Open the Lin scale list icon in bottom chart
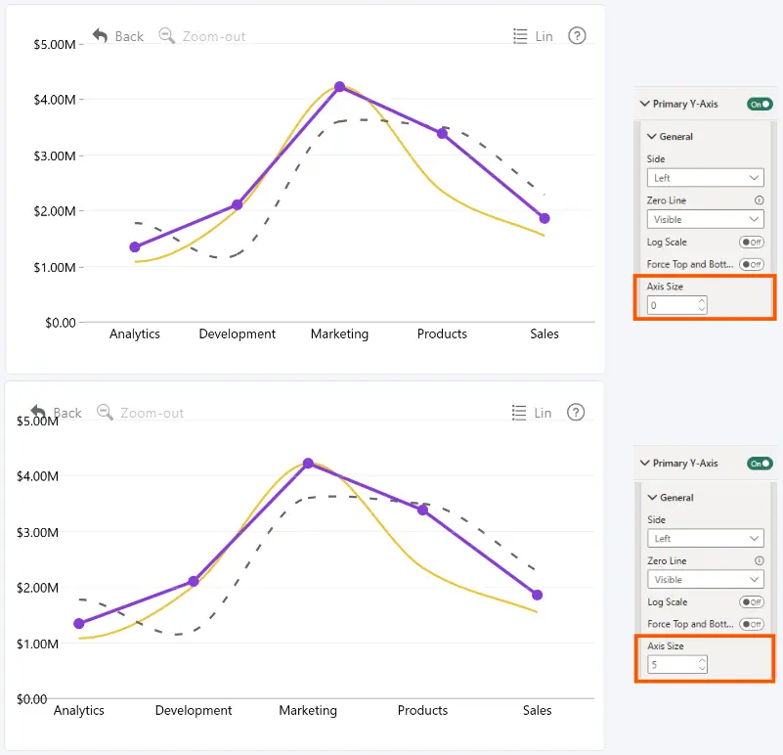 coord(519,413)
